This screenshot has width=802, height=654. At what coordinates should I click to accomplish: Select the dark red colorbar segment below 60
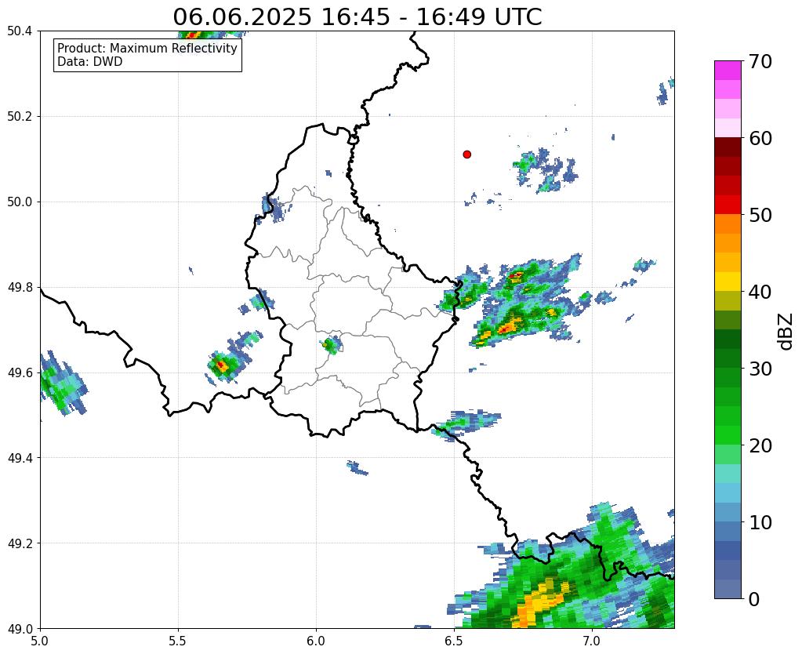point(728,147)
